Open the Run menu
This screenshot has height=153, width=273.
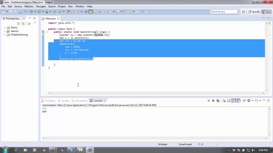click(70, 6)
